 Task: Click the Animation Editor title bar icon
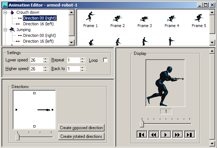[x=5, y=5]
